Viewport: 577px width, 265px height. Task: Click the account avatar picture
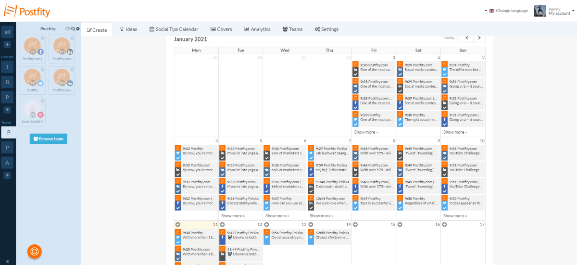click(539, 11)
